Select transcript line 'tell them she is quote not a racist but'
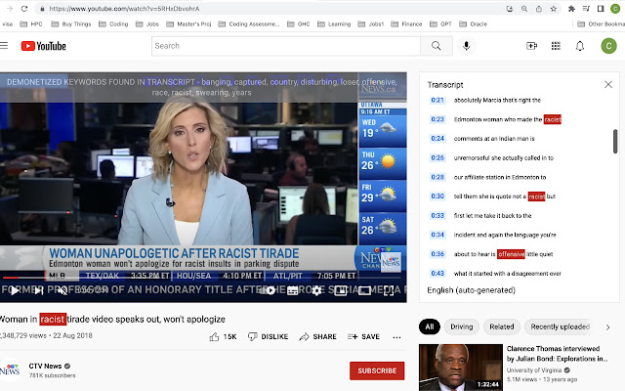The height and width of the screenshot is (391, 625). [505, 196]
